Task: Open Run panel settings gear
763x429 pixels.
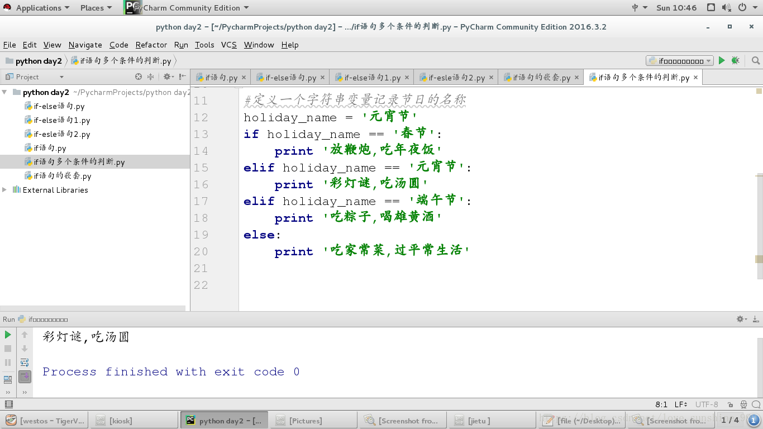Action: 741,319
